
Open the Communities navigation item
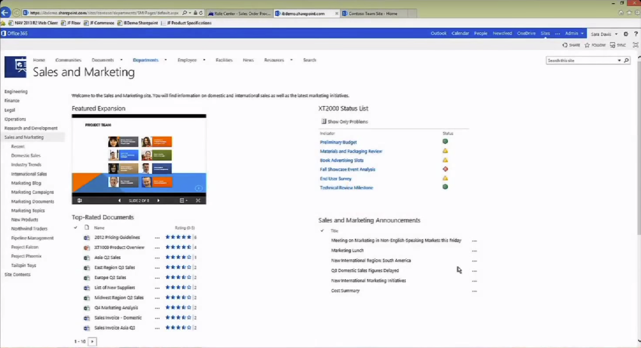point(68,60)
